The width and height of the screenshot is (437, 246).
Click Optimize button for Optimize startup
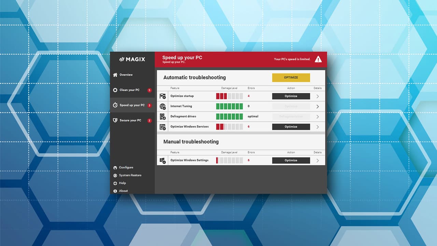click(x=291, y=96)
